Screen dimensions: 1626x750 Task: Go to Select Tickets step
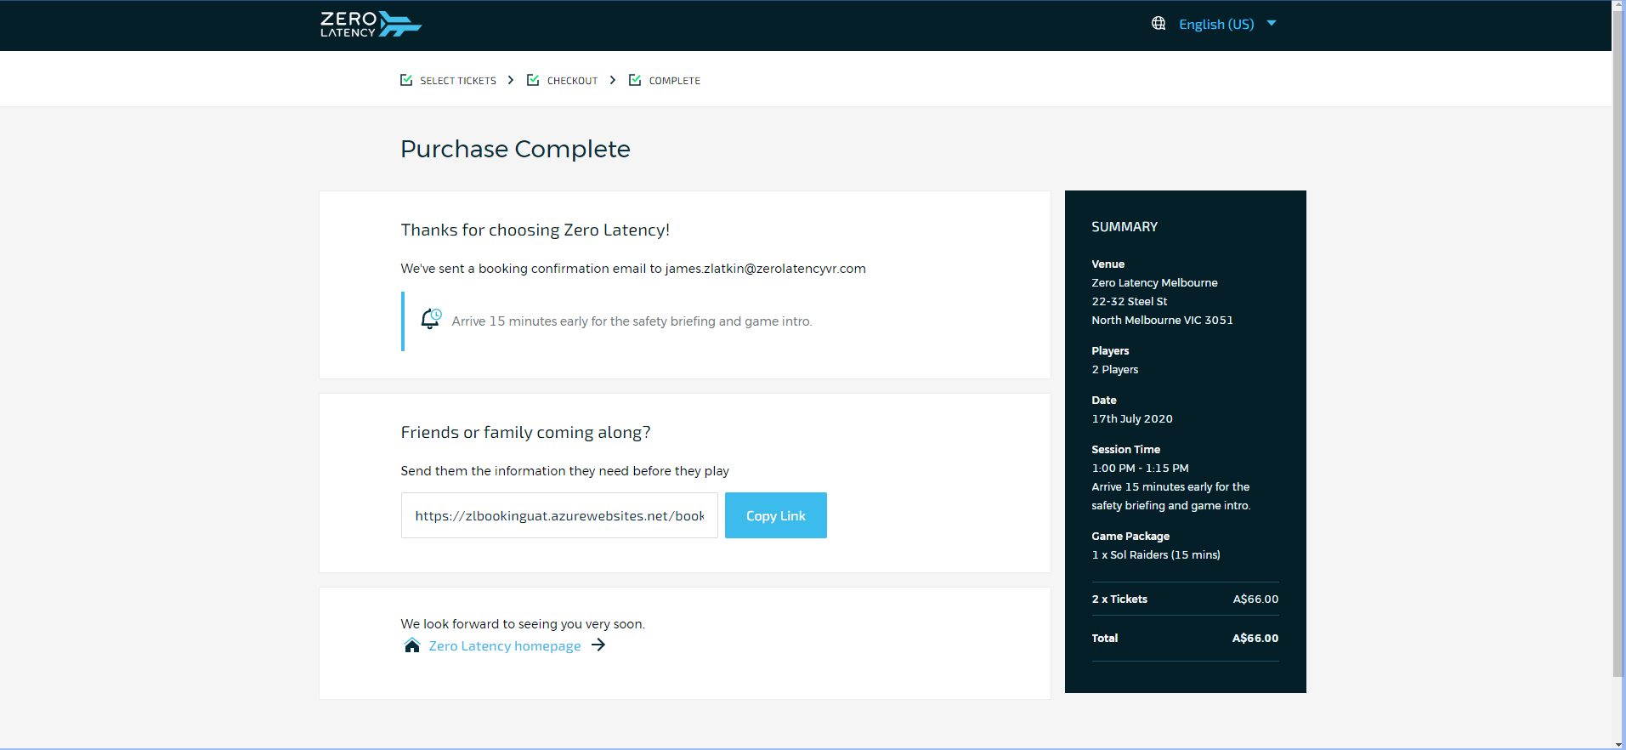point(458,81)
